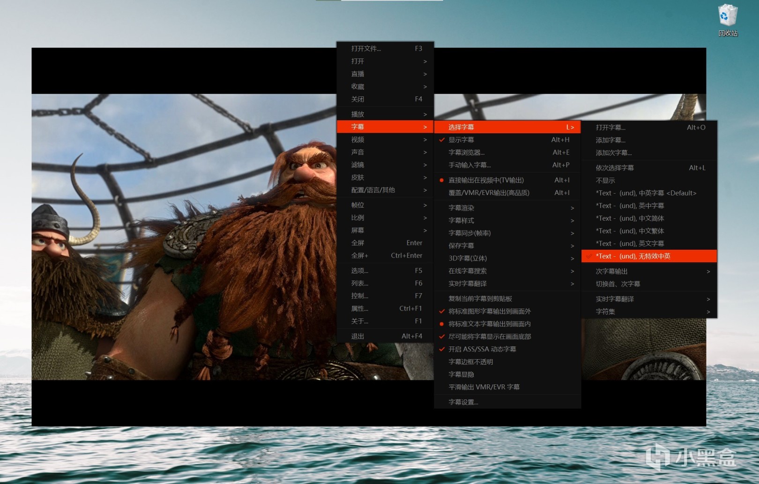Choose 全屏 Enter menu entry
Viewport: 759px width, 484px height.
point(385,243)
